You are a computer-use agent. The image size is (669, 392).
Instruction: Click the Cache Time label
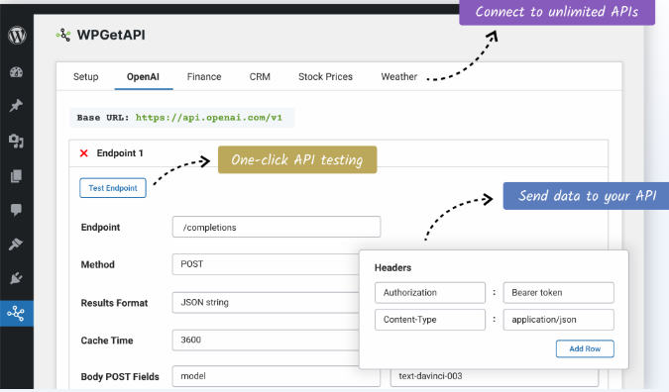point(107,341)
